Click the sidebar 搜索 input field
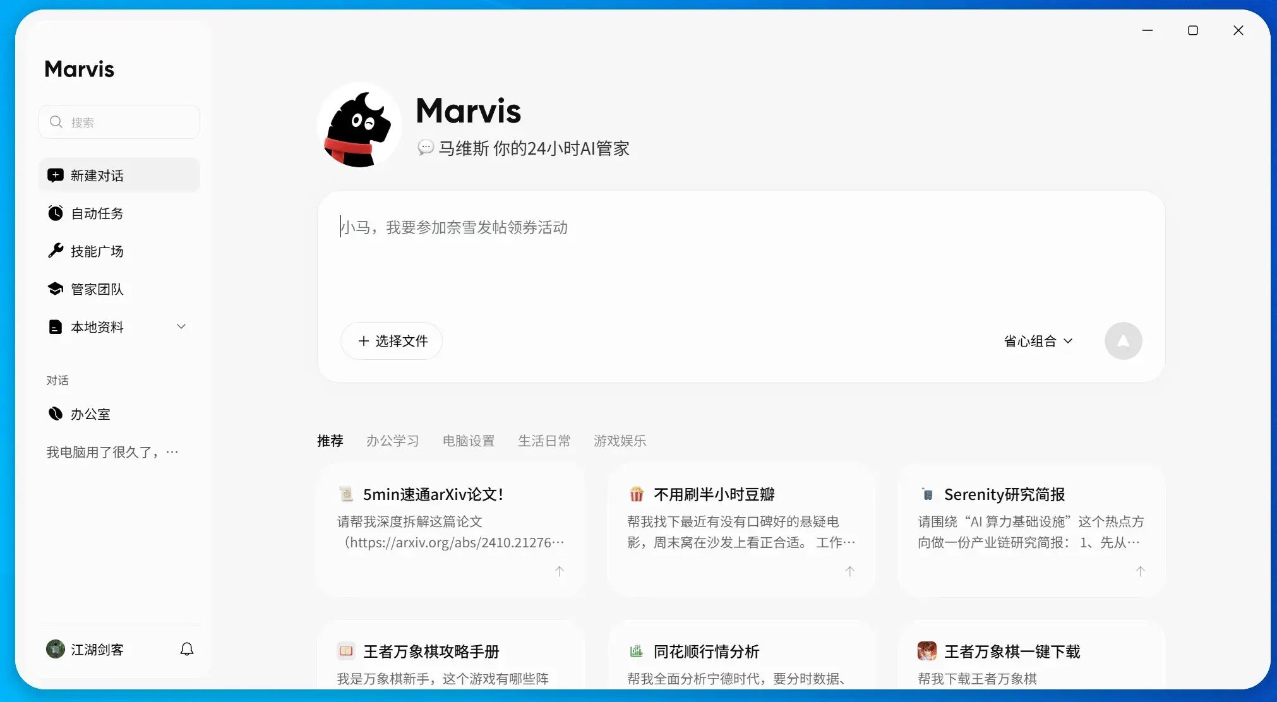The height and width of the screenshot is (702, 1277). click(119, 122)
